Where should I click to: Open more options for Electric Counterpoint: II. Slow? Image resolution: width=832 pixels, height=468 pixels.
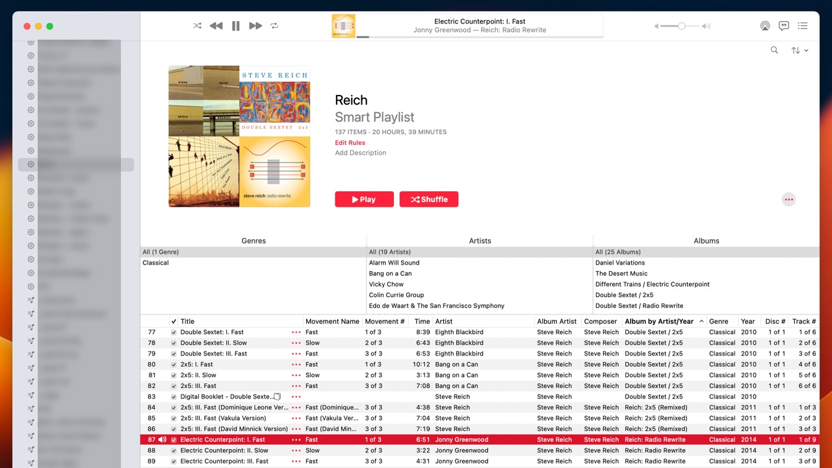(x=296, y=450)
